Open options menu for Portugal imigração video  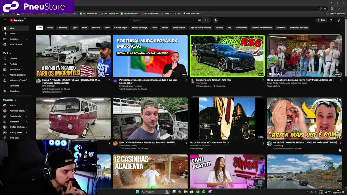[x=187, y=80]
